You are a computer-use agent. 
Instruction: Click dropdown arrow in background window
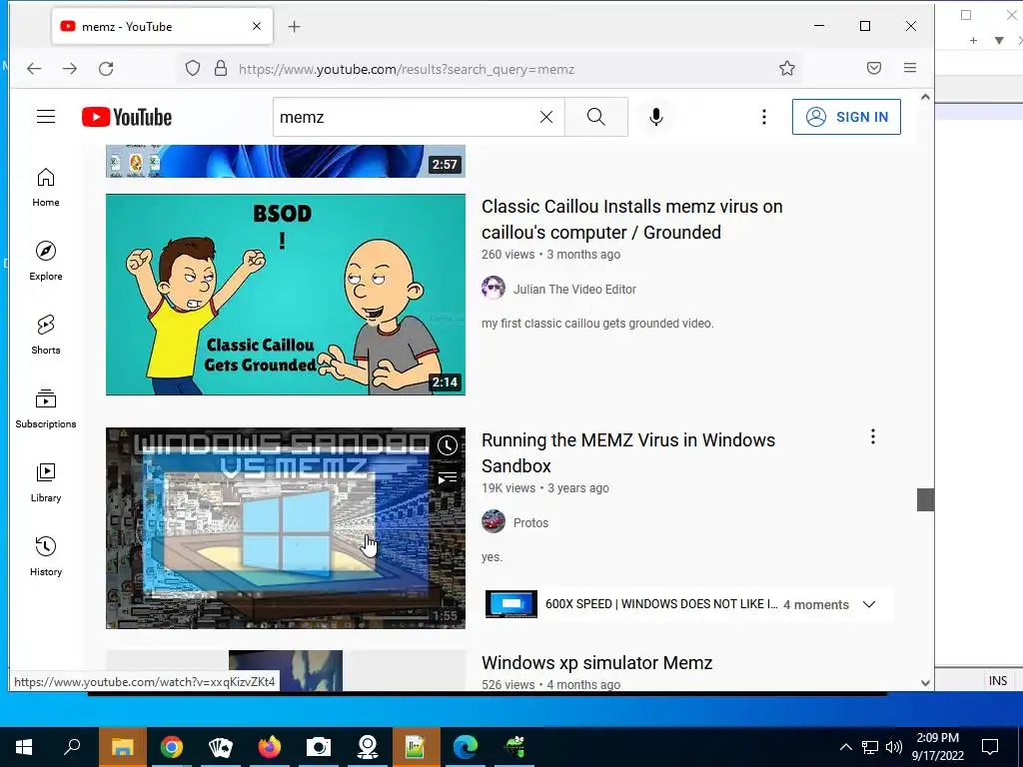click(x=999, y=40)
